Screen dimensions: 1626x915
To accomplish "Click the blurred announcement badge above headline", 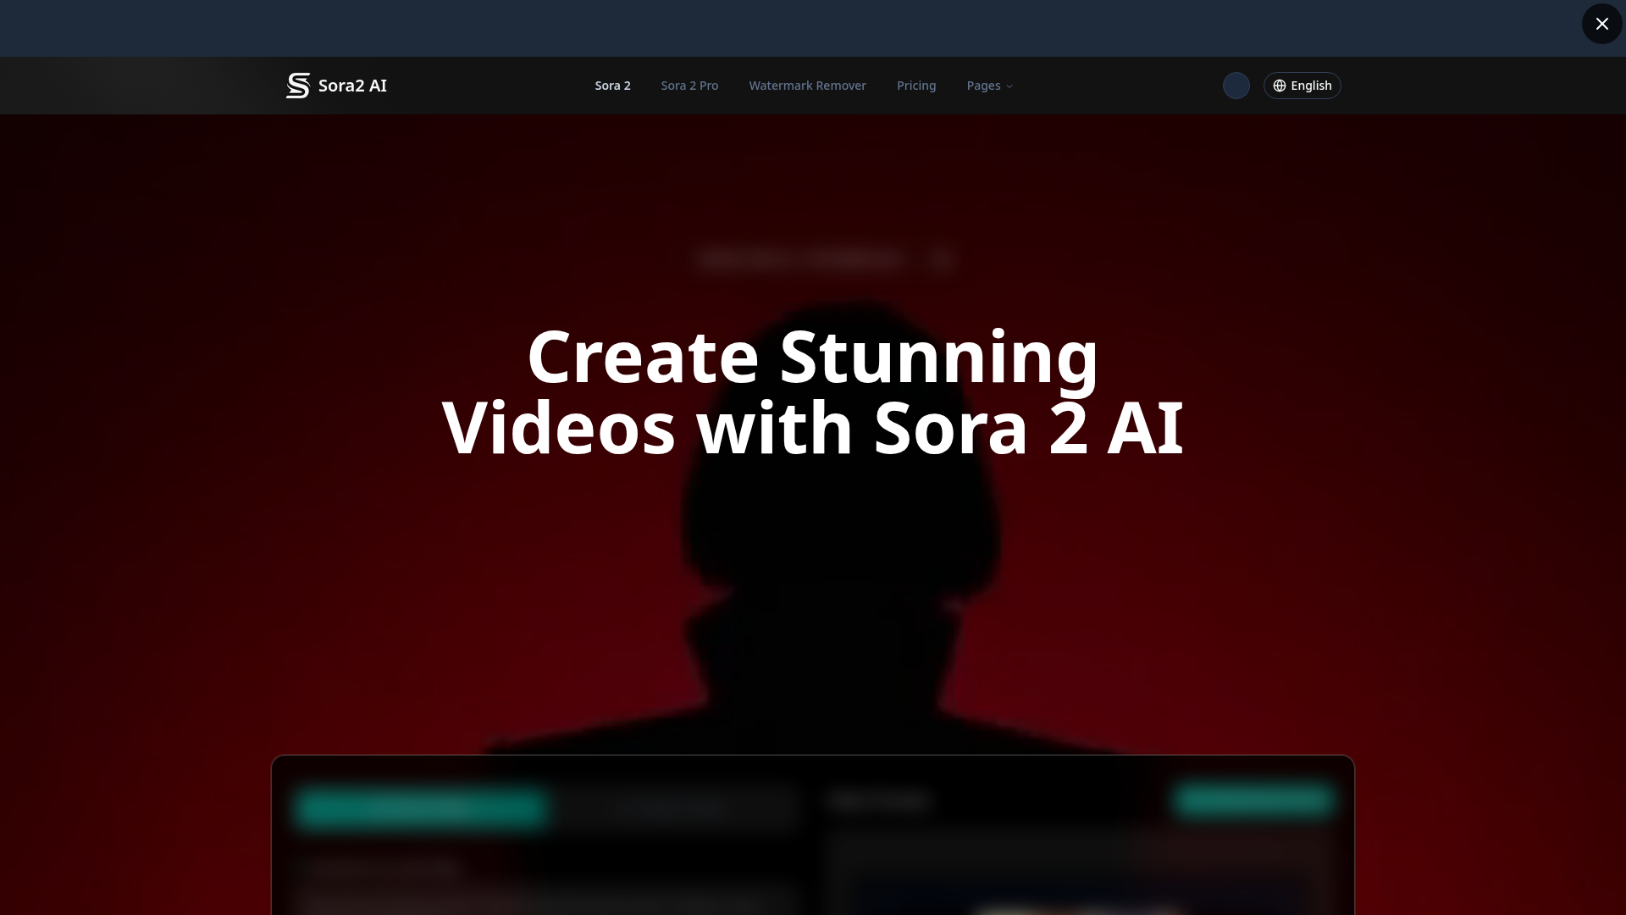I will (x=826, y=258).
